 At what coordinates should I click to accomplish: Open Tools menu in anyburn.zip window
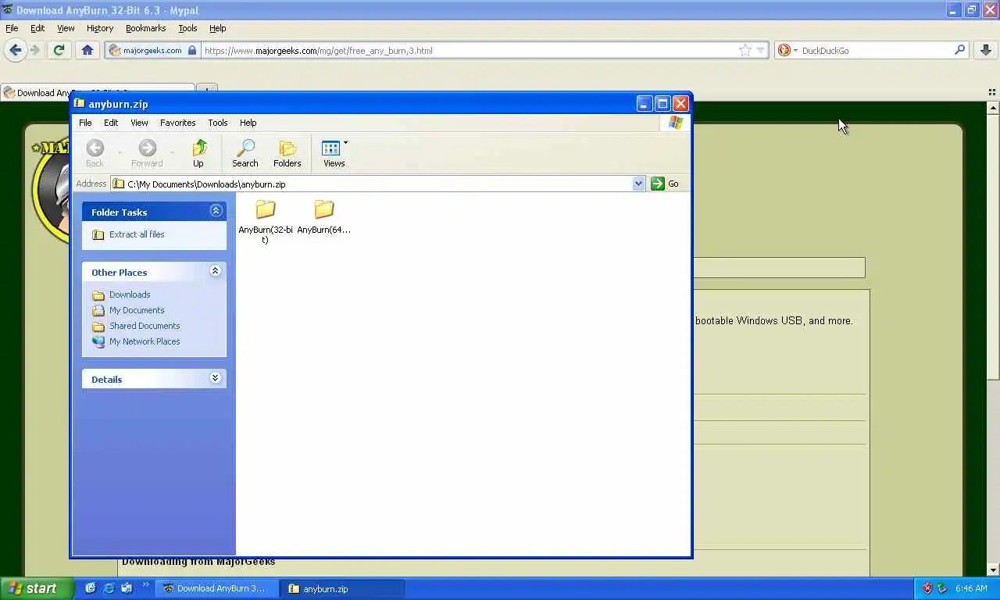pos(218,123)
